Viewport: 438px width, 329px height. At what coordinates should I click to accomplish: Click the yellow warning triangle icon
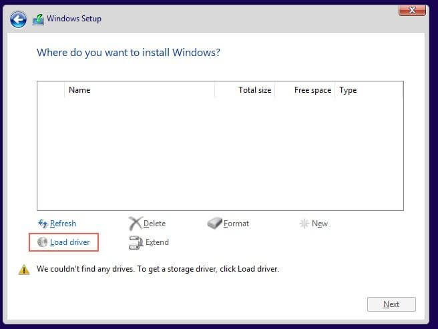(24, 270)
